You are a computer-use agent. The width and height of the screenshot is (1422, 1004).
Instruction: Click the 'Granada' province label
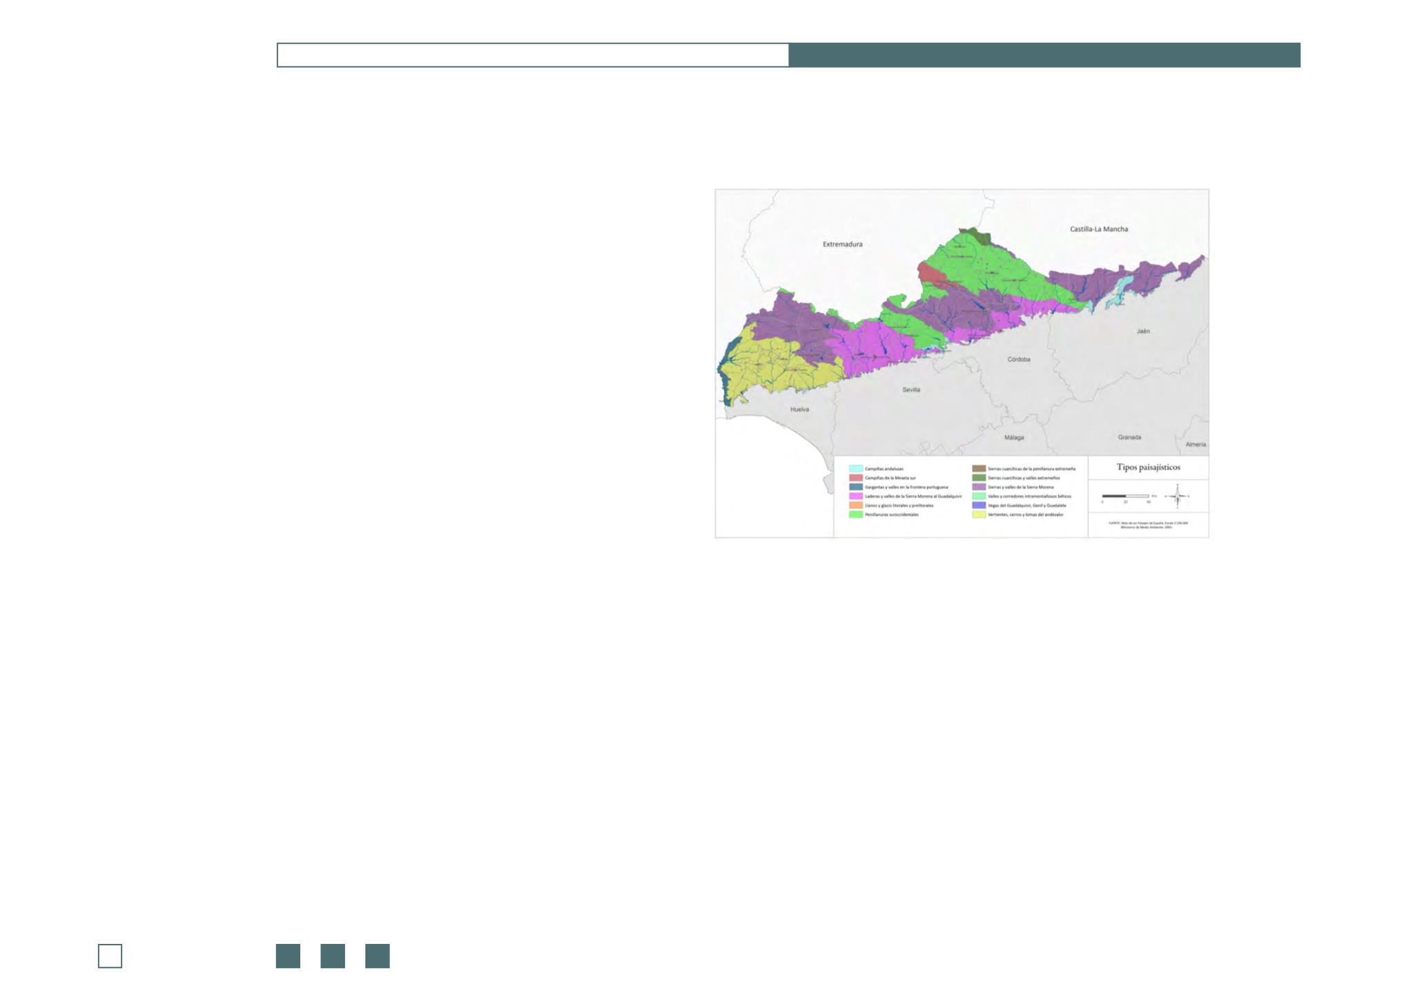tap(1129, 437)
